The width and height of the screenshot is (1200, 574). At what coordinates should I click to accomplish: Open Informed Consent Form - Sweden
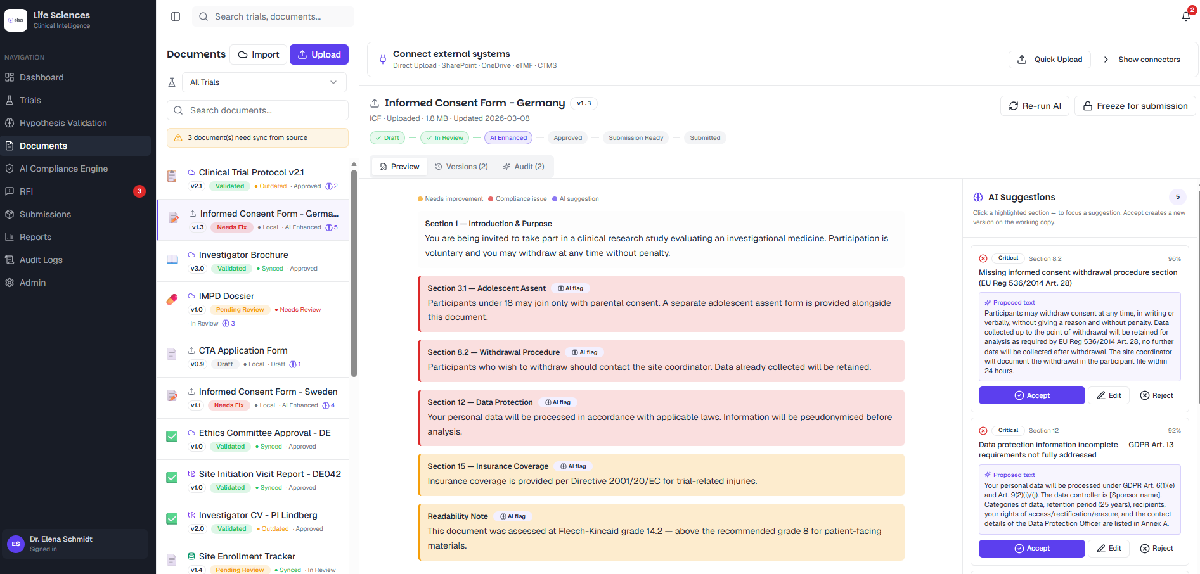coord(253,398)
